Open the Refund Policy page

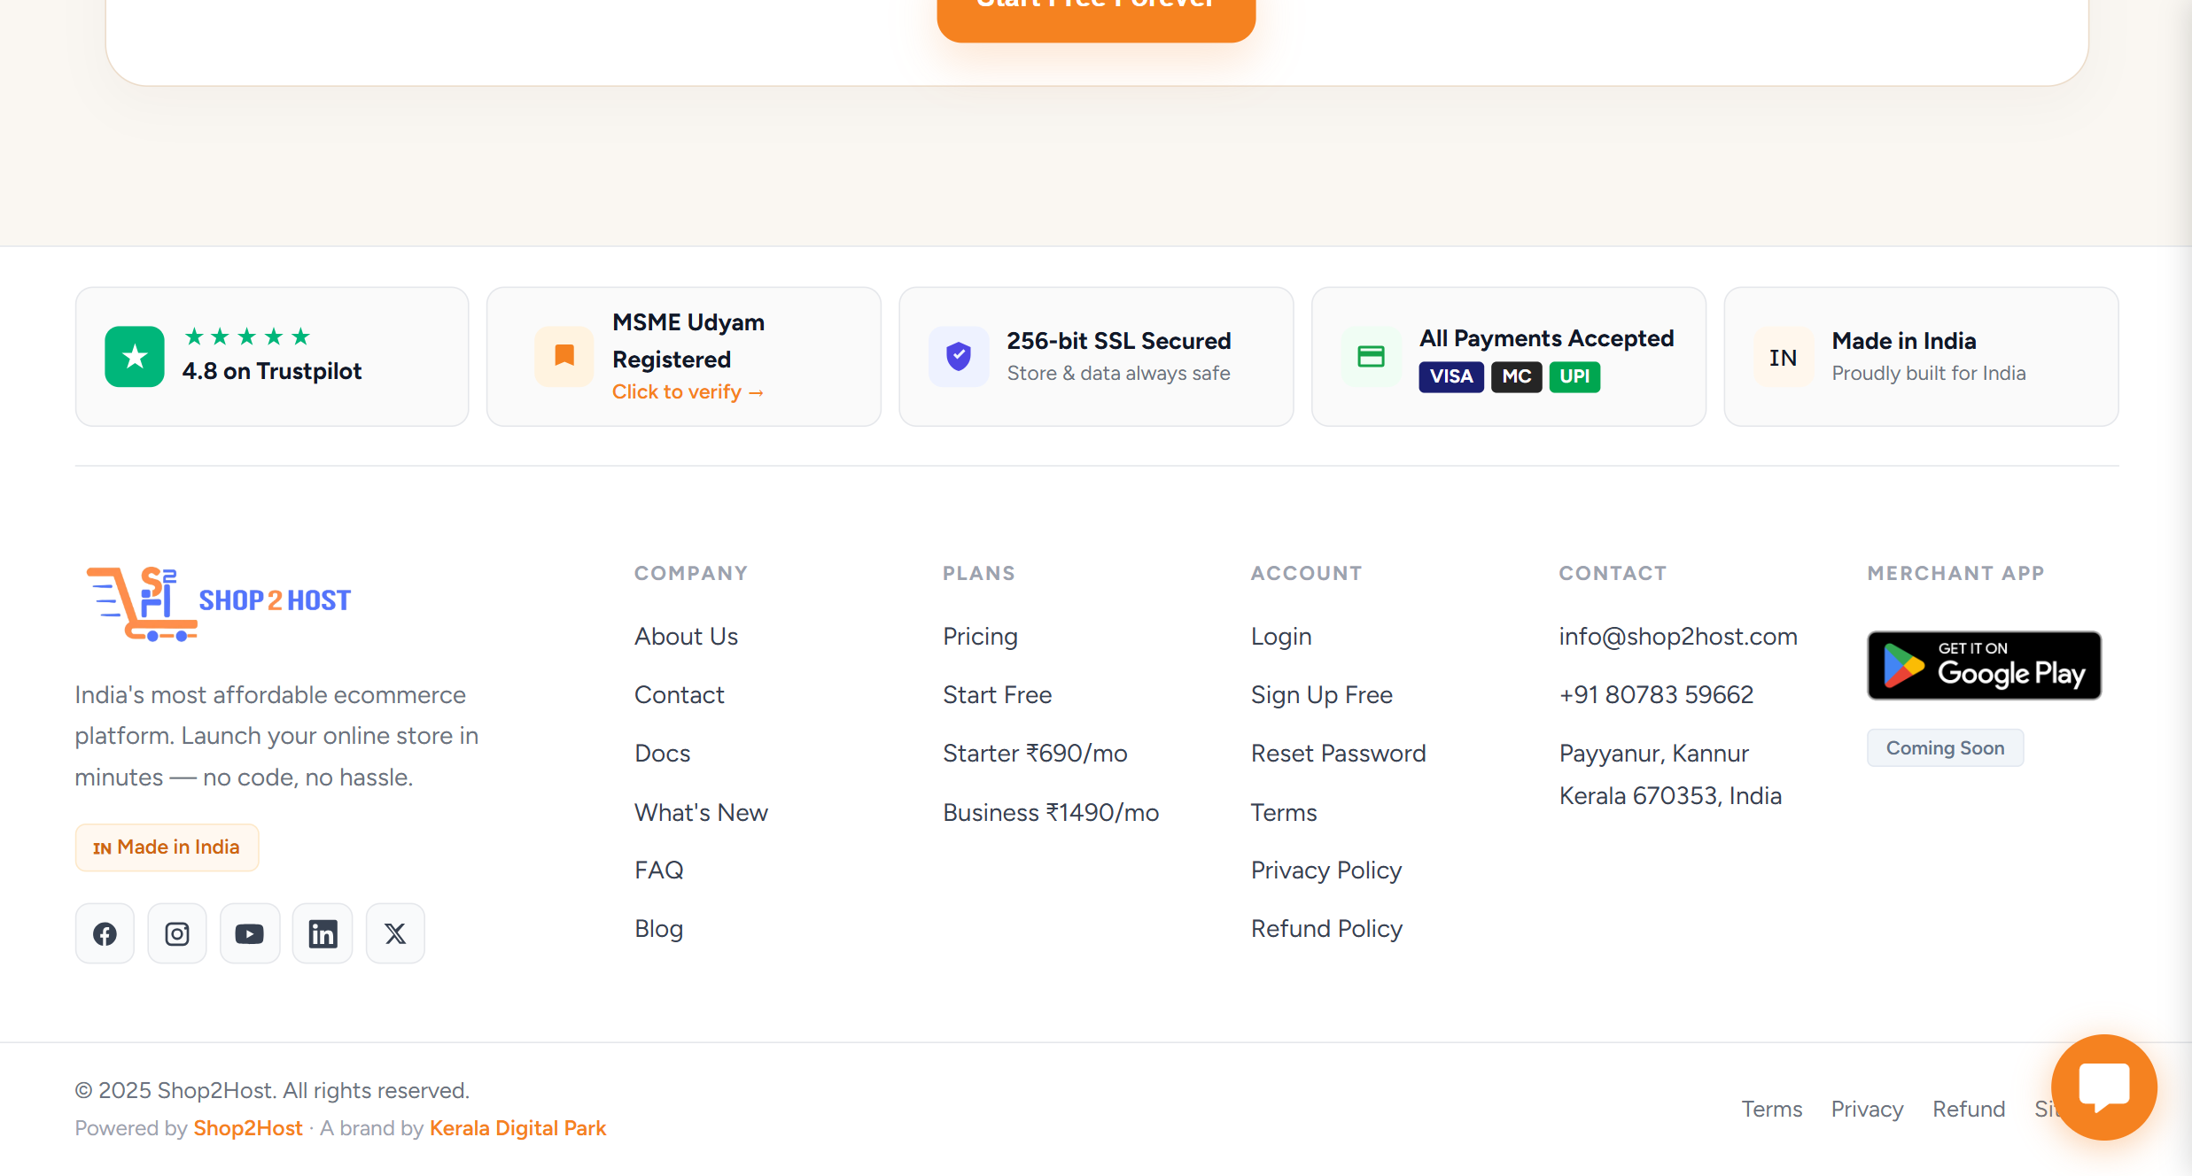tap(1326, 928)
